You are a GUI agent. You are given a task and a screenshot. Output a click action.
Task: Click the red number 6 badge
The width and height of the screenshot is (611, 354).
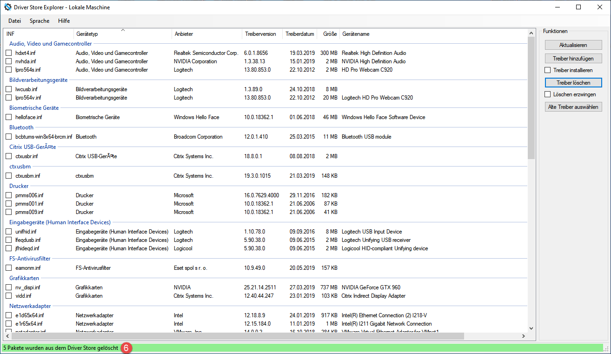pyautogui.click(x=126, y=347)
